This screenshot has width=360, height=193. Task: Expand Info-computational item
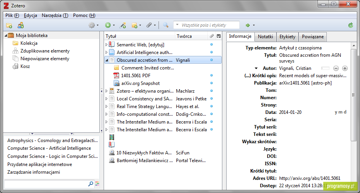106,114
